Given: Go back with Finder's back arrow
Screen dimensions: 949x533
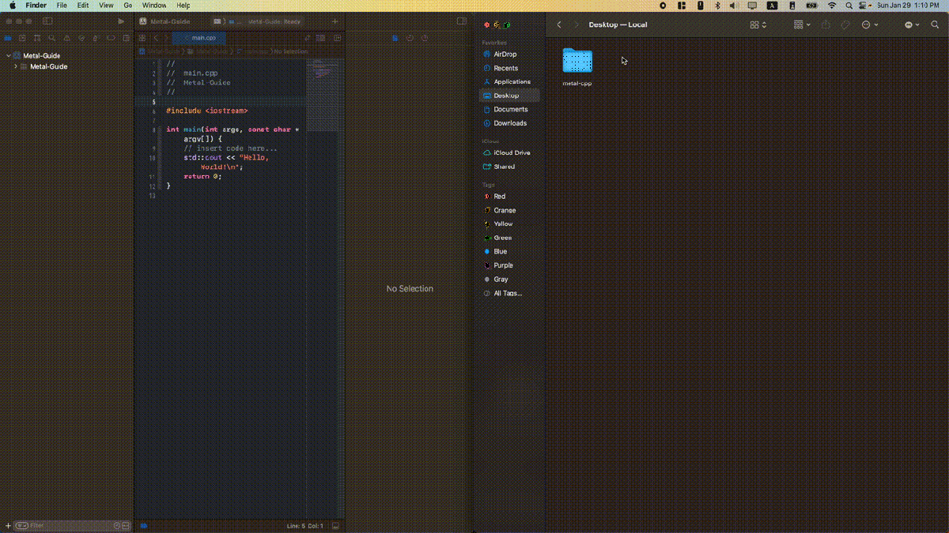Looking at the screenshot, I should pyautogui.click(x=559, y=25).
